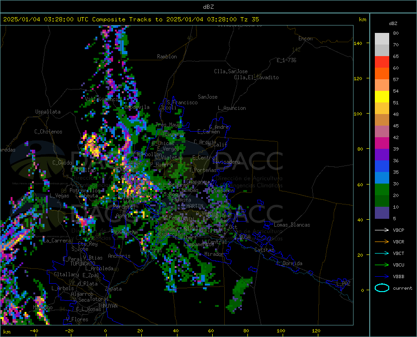Click the blue VBBB arrow in legend
This screenshot has width=417, height=337.
[382, 277]
